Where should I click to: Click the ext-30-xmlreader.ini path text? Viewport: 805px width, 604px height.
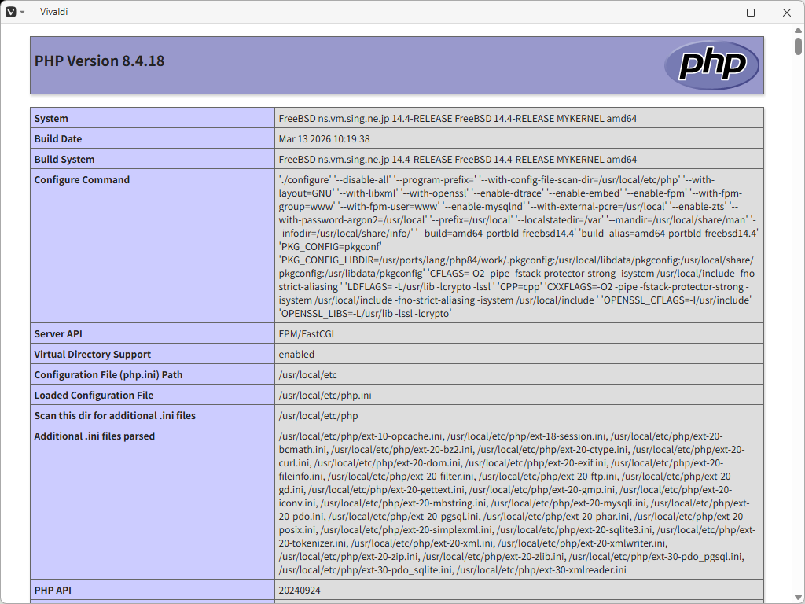tap(541, 569)
